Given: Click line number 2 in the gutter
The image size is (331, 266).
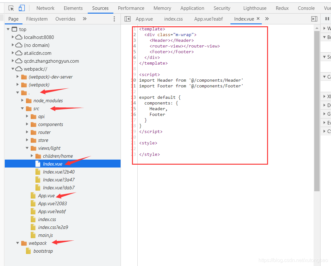Looking at the screenshot, I should point(135,35).
